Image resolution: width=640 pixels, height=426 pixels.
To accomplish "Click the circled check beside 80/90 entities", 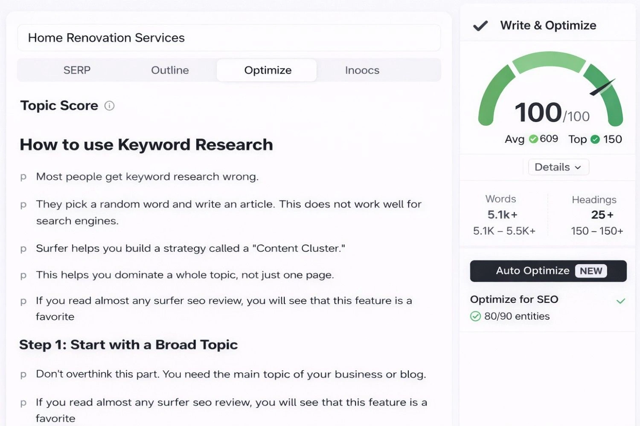I will tap(476, 316).
